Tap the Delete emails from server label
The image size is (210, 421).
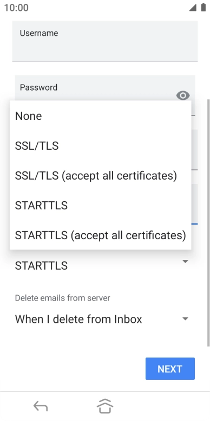point(62,298)
